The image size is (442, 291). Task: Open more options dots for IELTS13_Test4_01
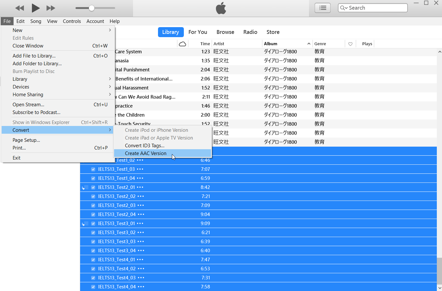[140, 260]
